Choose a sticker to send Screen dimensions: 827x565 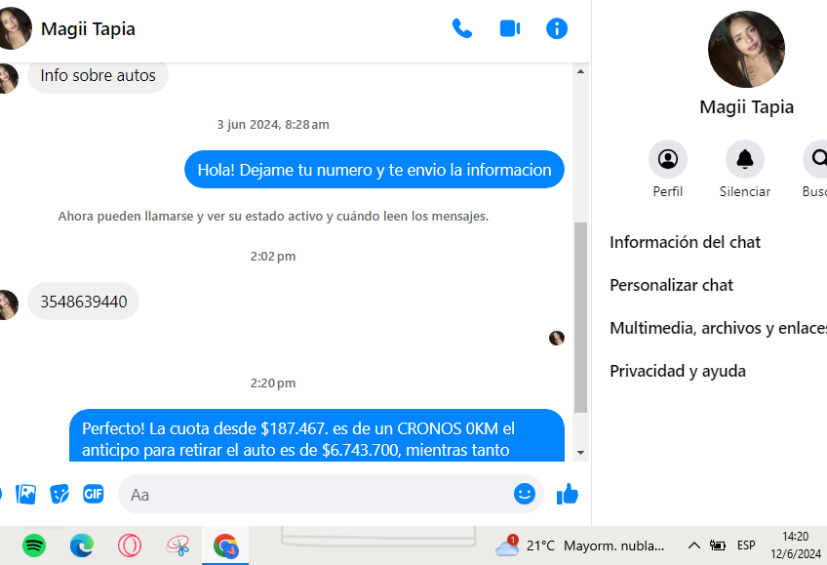pyautogui.click(x=60, y=494)
